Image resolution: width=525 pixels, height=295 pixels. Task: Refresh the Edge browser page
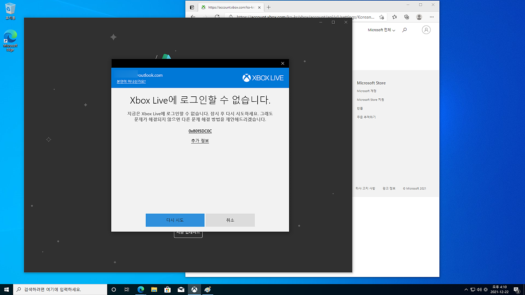(217, 17)
